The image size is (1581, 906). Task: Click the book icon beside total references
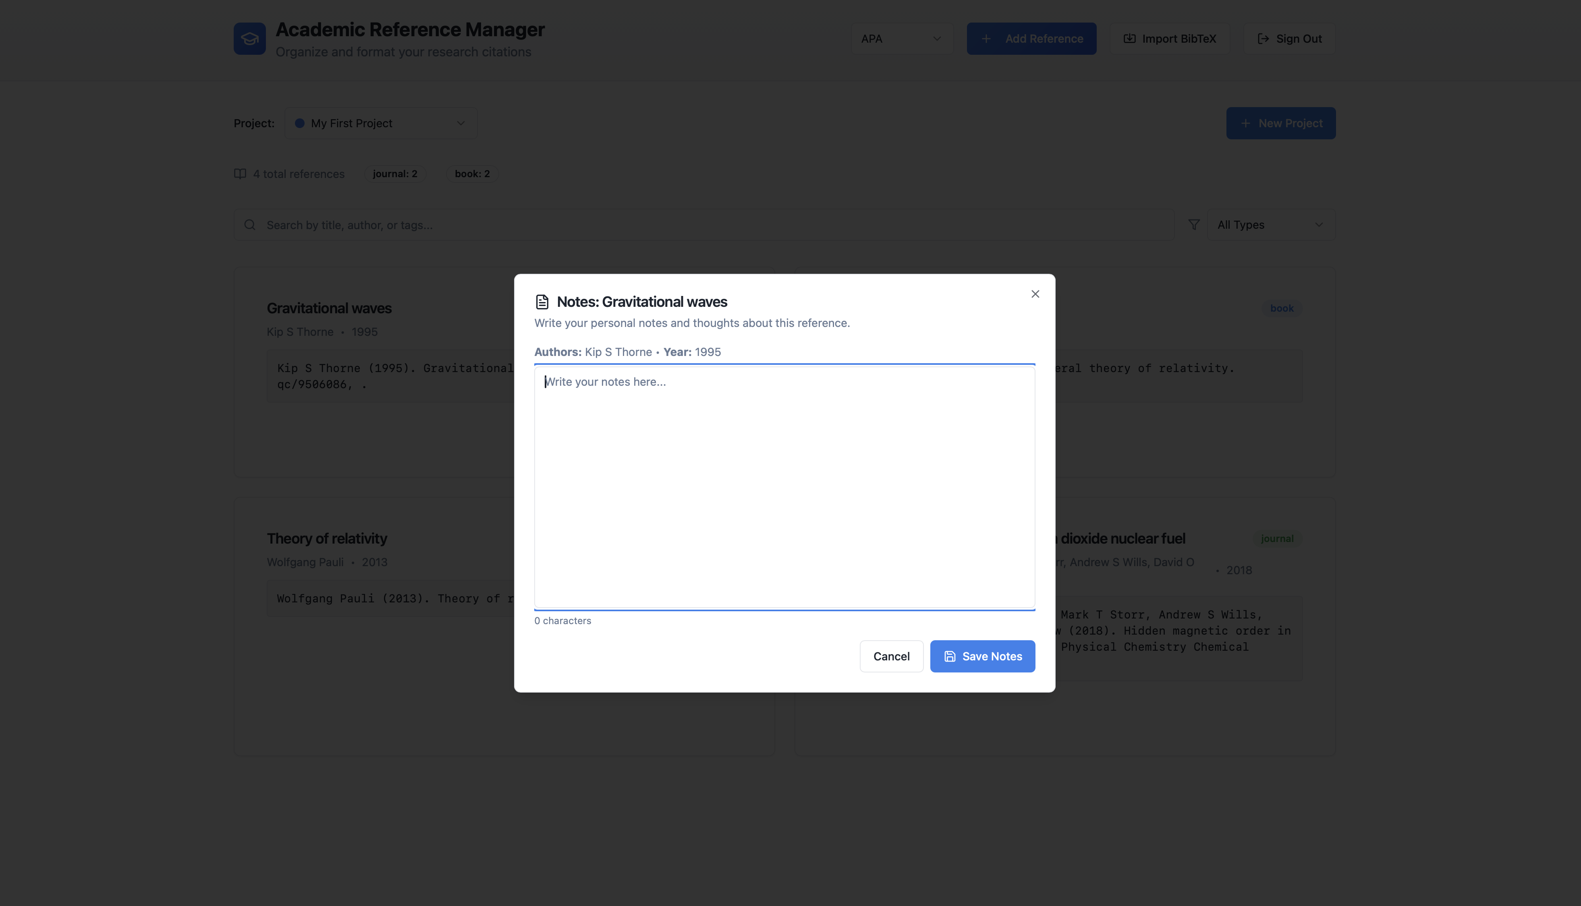click(240, 174)
